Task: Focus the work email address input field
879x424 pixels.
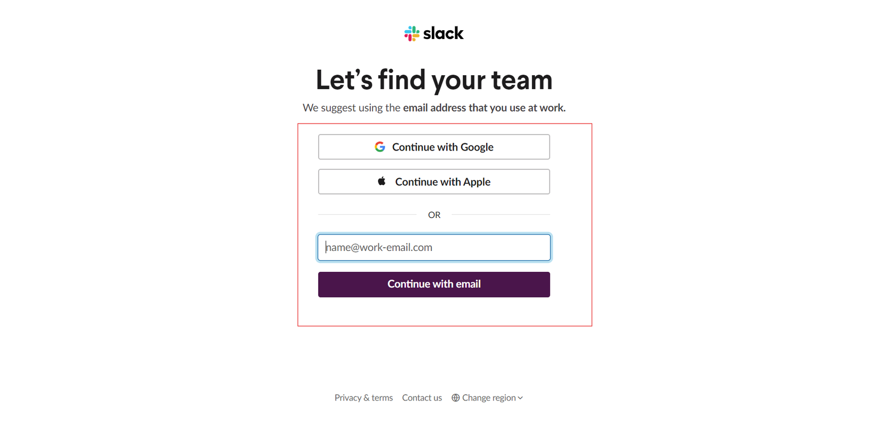Action: click(x=434, y=247)
